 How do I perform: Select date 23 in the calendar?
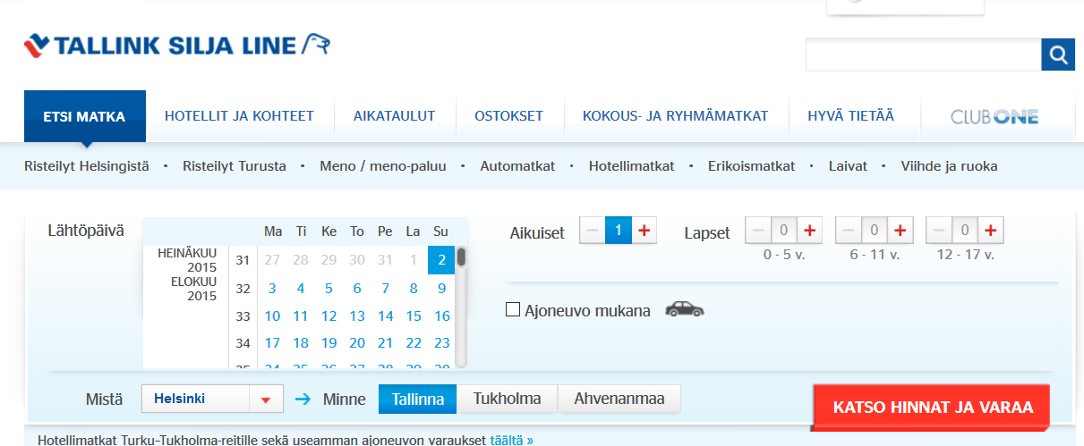coord(441,343)
